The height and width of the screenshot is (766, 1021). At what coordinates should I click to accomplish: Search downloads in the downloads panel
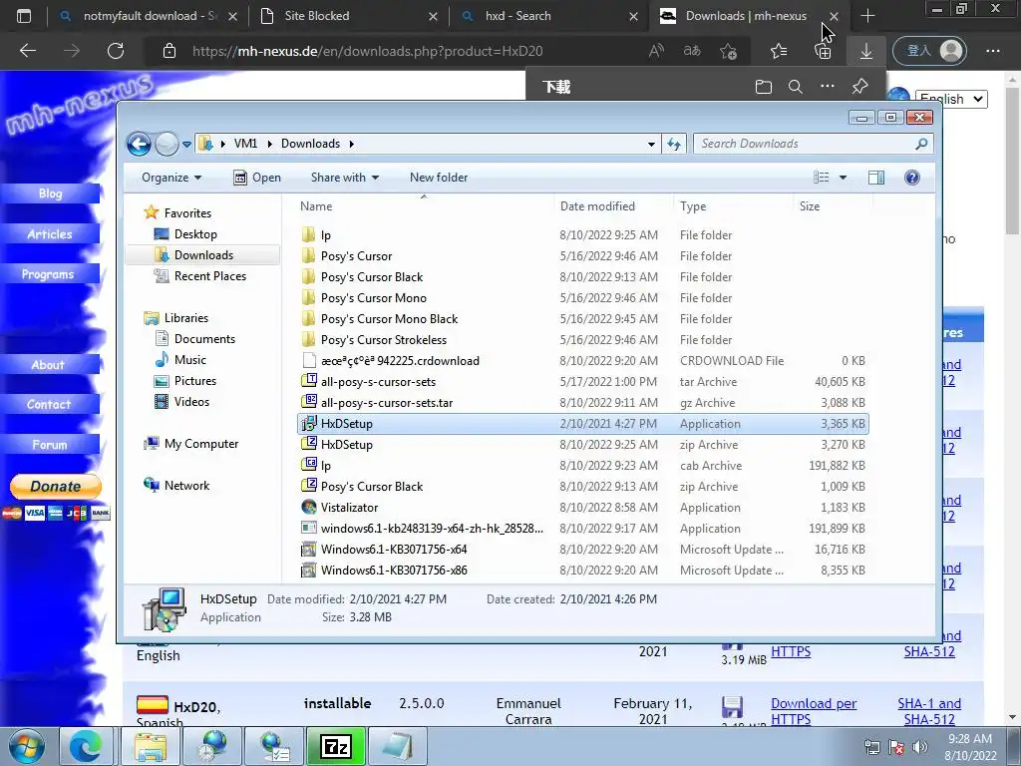coord(795,87)
